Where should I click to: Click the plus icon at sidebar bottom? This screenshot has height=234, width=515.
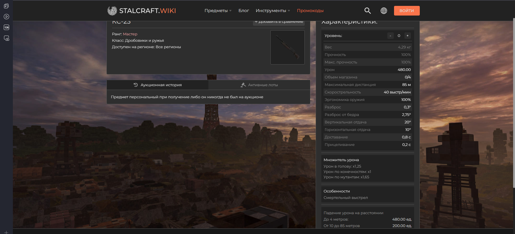click(6, 232)
